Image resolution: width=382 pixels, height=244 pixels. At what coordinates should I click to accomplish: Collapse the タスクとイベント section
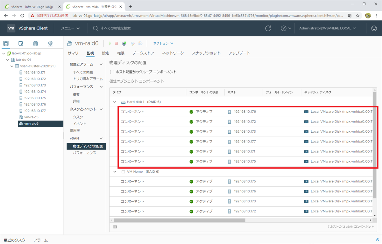coord(101,109)
